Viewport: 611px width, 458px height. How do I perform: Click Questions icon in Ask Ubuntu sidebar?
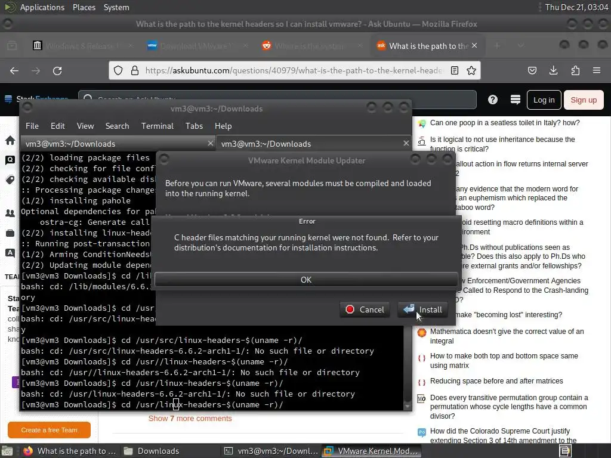(10, 160)
